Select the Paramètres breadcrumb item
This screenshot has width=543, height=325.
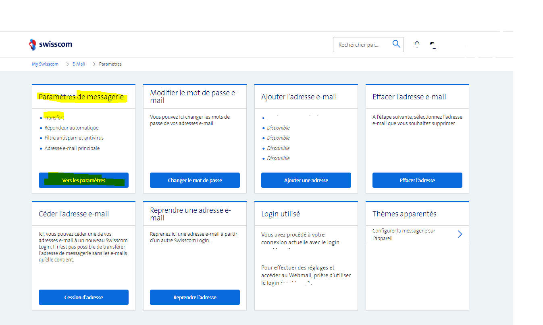point(110,64)
